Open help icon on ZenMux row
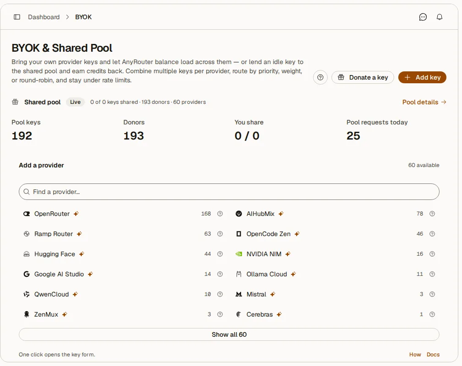462x366 pixels. (220, 314)
